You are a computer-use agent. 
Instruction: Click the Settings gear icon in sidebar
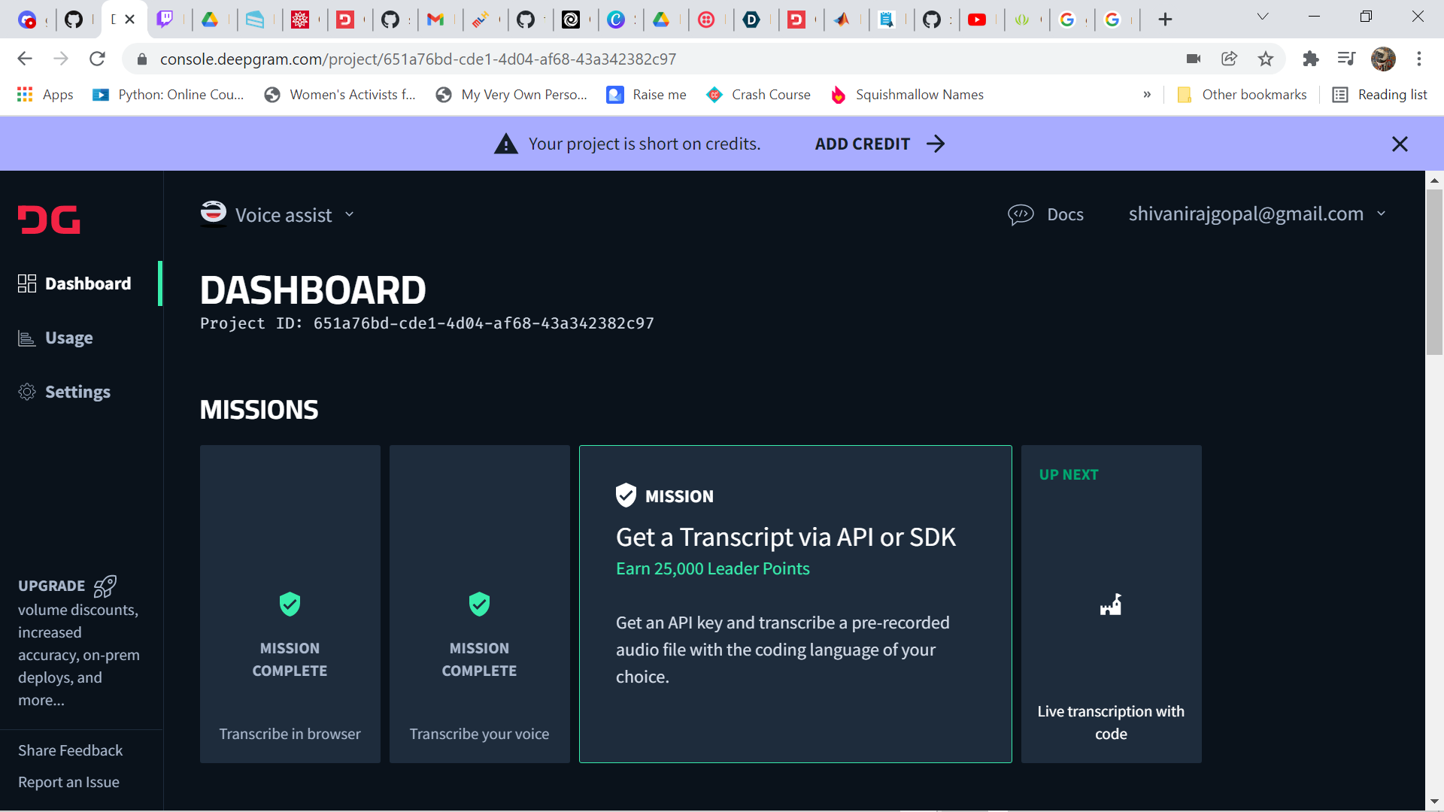(27, 392)
